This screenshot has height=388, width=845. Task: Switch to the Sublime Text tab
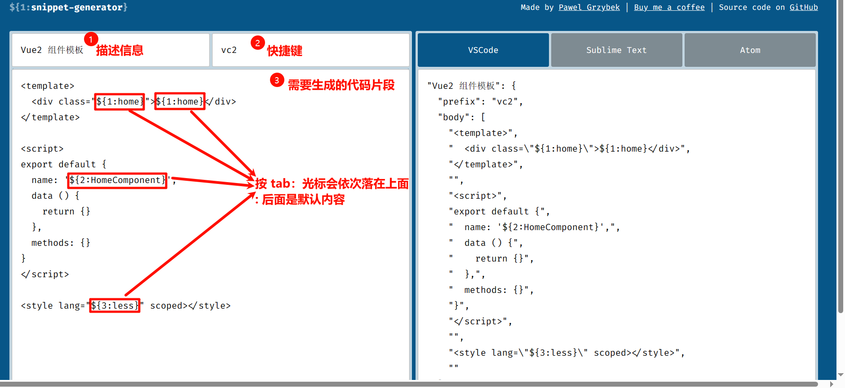tap(616, 50)
